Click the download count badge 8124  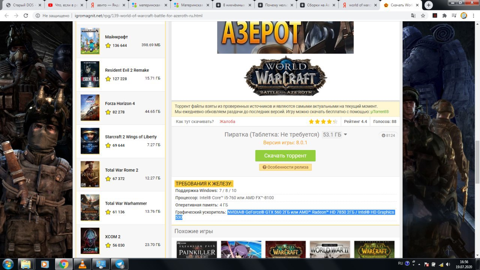[x=388, y=135]
